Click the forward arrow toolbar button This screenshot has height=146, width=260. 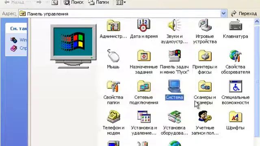pos(39,2)
